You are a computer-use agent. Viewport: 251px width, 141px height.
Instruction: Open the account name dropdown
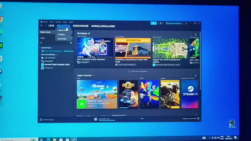tap(175, 24)
